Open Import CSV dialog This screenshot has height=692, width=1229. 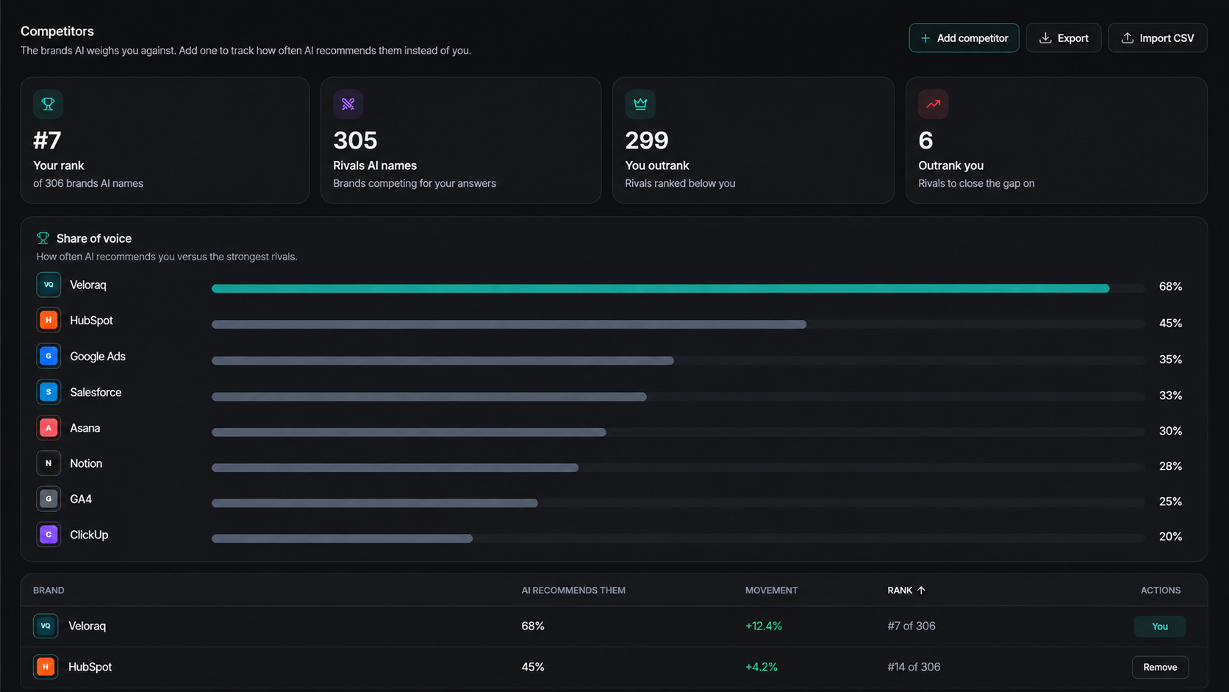[1157, 38]
